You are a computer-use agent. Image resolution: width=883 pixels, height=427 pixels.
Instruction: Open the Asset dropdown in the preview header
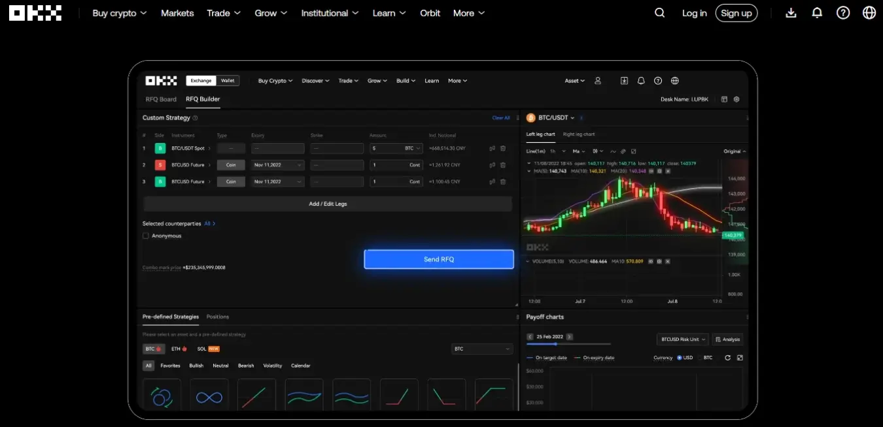click(575, 81)
